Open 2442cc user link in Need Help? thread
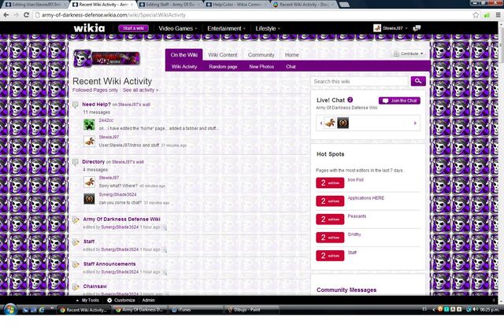This screenshot has height=336, width=504. 106,120
